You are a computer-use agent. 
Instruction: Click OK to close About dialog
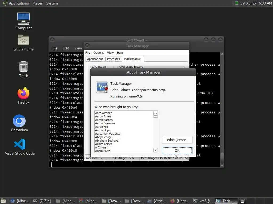tap(177, 150)
